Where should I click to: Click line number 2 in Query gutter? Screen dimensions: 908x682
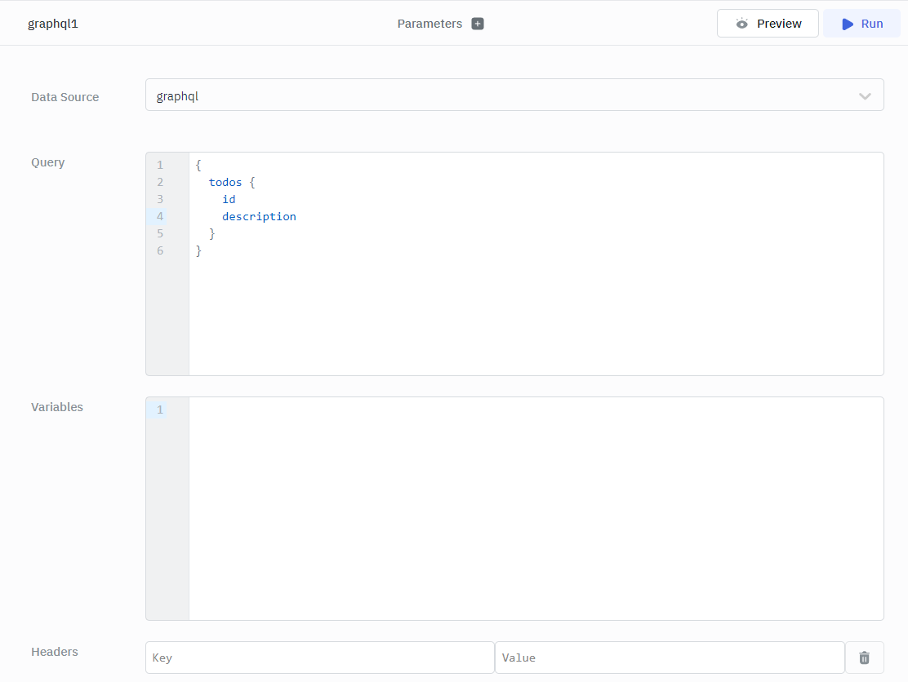(x=160, y=182)
